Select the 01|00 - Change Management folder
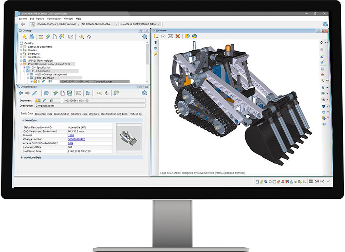This screenshot has width=345, height=252. (x=51, y=75)
